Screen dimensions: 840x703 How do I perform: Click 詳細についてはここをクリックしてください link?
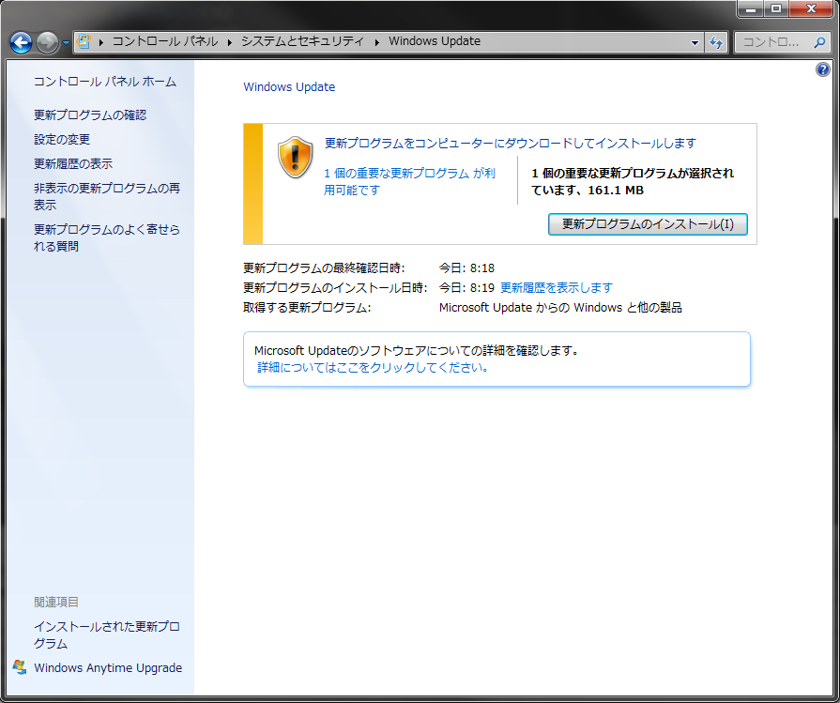[x=373, y=368]
